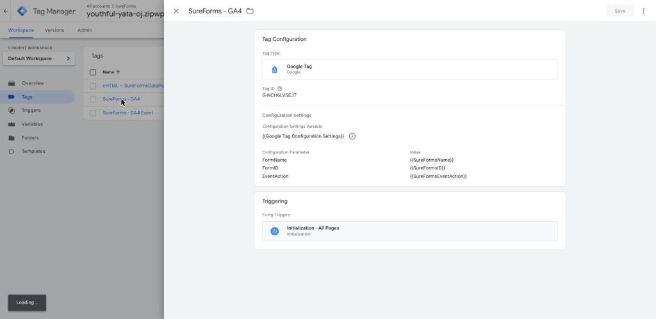656x319 pixels.
Task: Open Variables in the sidebar
Action: click(x=32, y=124)
